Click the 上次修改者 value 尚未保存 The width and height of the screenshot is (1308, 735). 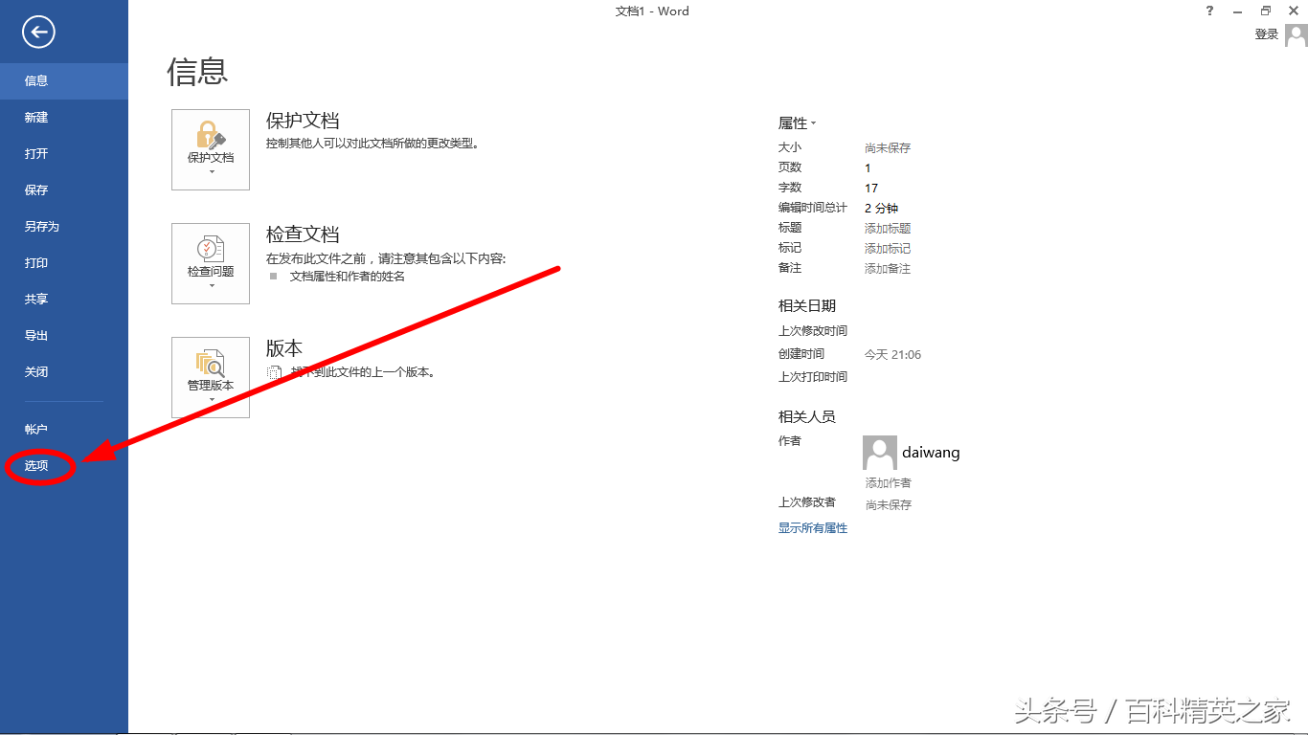click(x=889, y=505)
